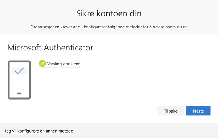The width and height of the screenshot is (218, 138).
Task: Click the phone illustration's home button
Action: [x=19, y=93]
